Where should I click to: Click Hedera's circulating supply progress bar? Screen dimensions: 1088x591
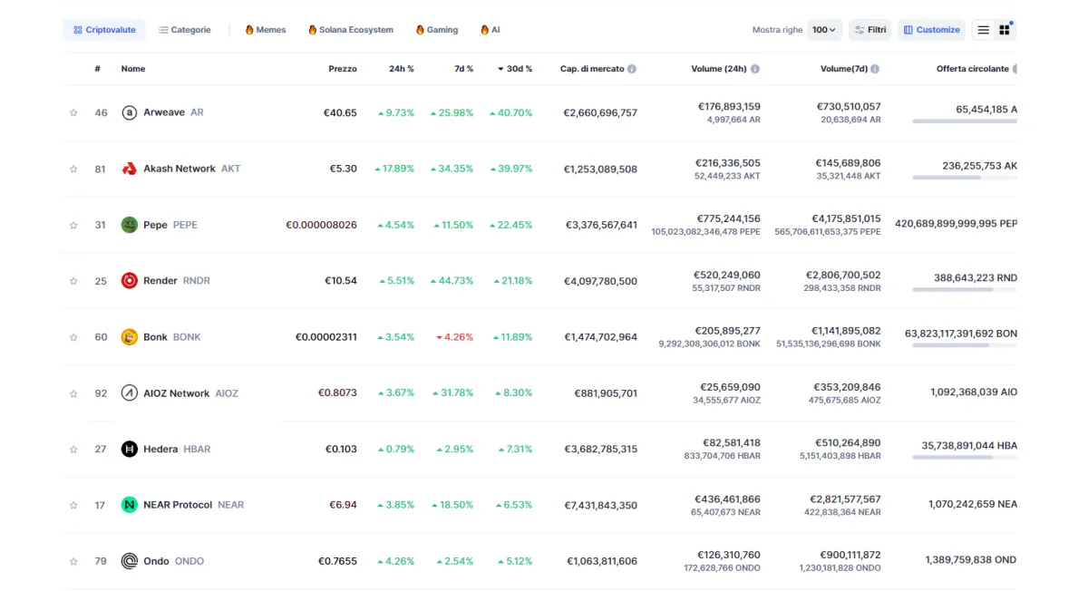(x=965, y=457)
